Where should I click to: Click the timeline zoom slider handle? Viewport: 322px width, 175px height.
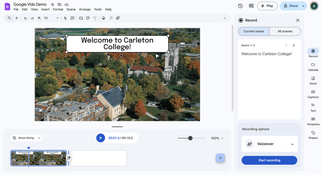(190, 138)
